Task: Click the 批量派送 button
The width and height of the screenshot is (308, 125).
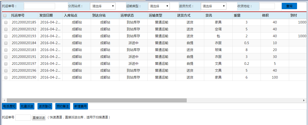Action: point(27,106)
